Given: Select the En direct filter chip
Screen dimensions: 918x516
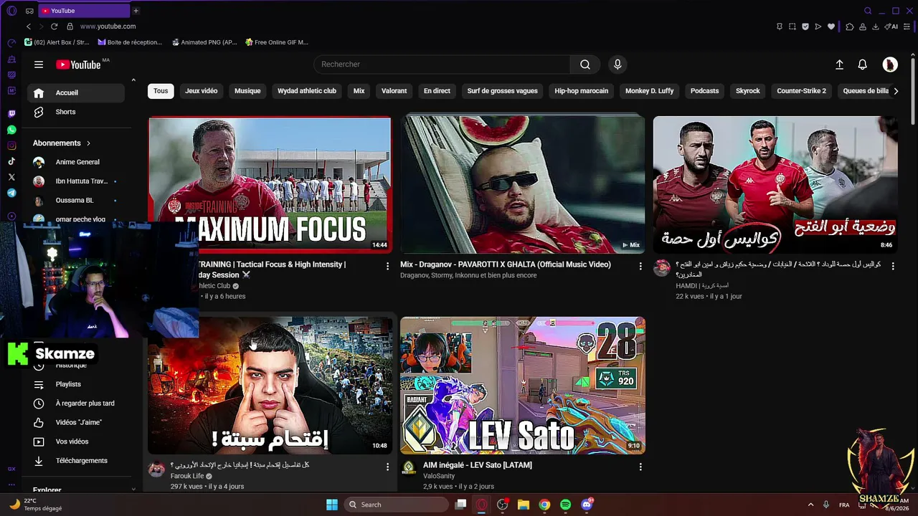Looking at the screenshot, I should click(437, 91).
